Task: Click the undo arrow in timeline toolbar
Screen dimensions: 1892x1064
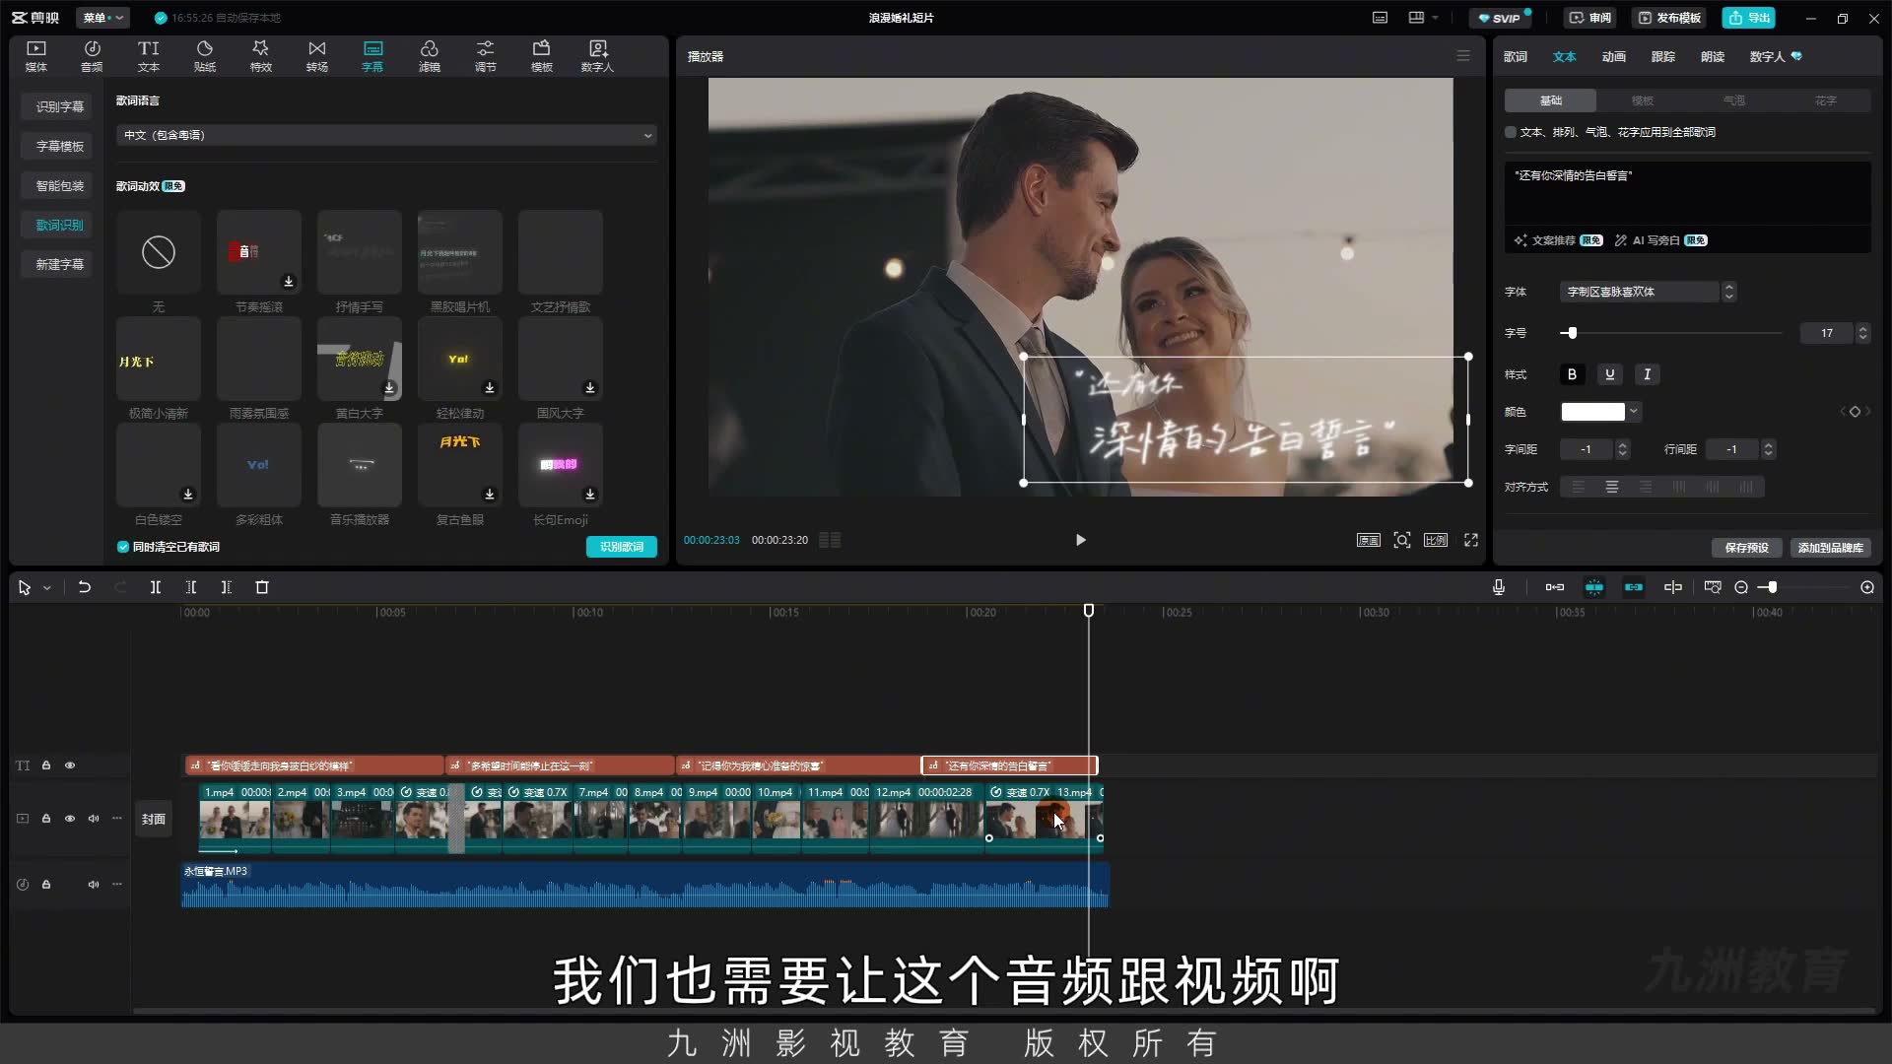Action: [x=85, y=587]
